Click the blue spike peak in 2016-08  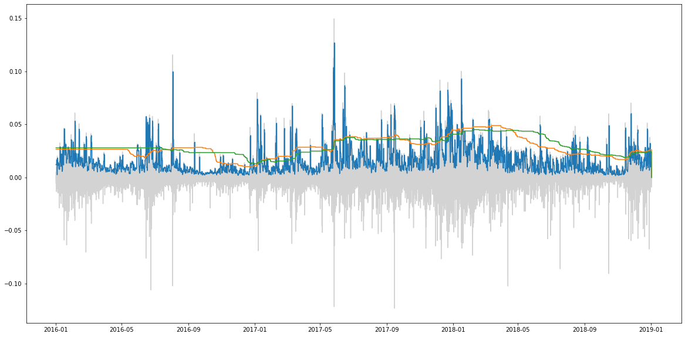(173, 72)
